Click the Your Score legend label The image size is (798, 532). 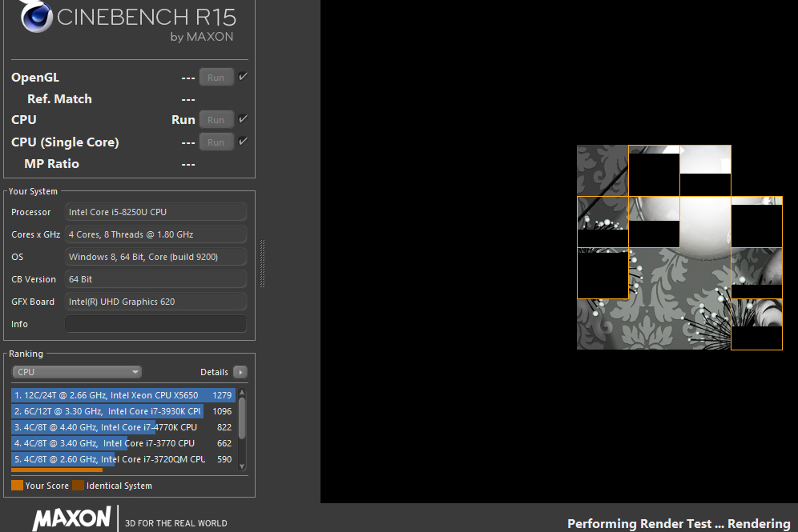click(46, 486)
